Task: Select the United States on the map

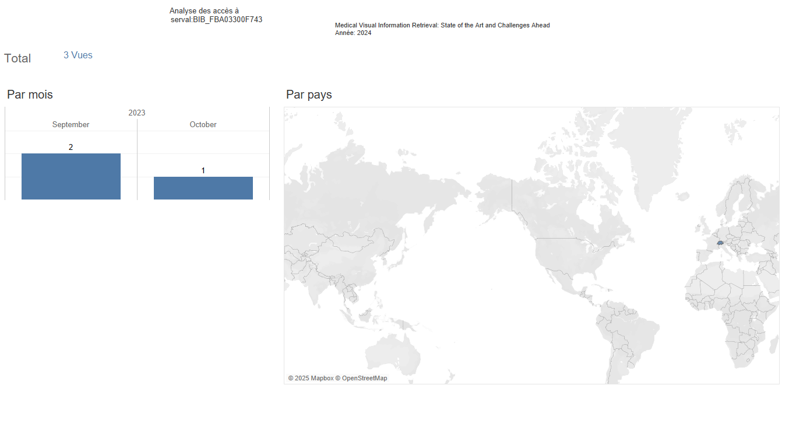Action: coord(571,257)
